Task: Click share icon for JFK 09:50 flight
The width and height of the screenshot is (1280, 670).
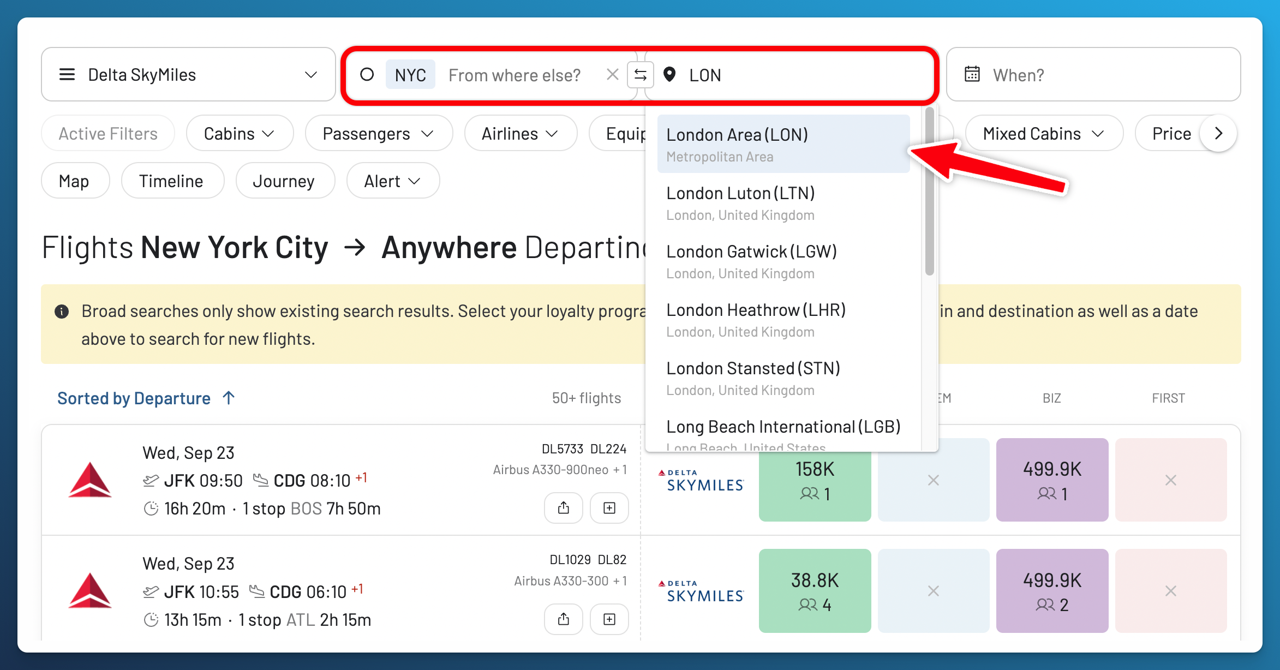Action: 564,508
